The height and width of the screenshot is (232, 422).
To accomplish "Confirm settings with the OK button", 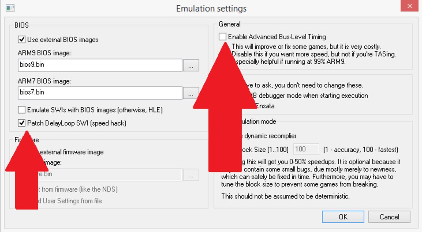I will click(x=343, y=217).
